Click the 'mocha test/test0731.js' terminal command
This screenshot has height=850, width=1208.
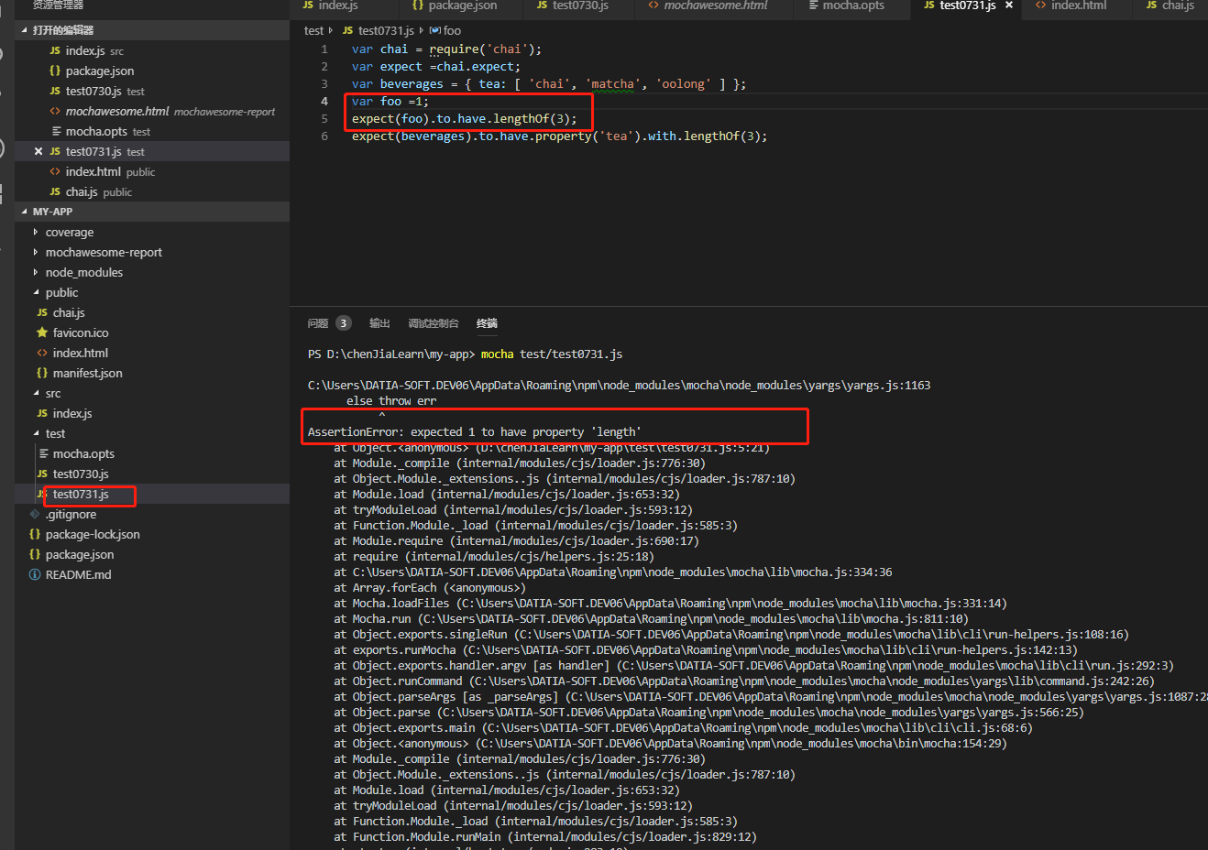click(x=552, y=354)
